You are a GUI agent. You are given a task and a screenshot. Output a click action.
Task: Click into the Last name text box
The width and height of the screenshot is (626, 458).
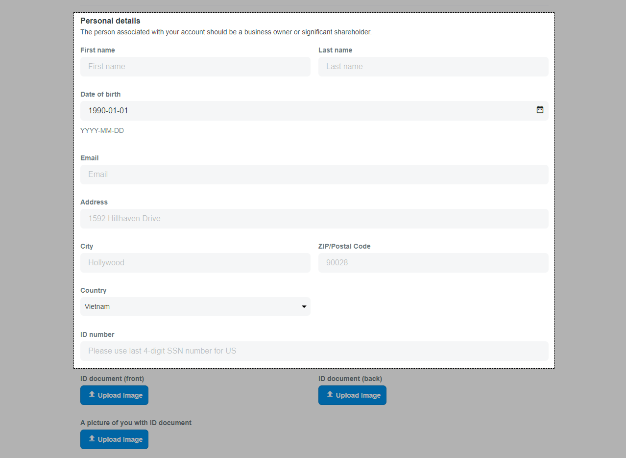(433, 67)
